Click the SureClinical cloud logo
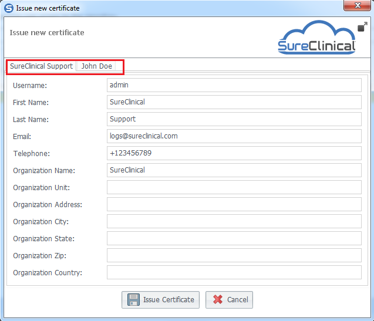 tap(317, 38)
